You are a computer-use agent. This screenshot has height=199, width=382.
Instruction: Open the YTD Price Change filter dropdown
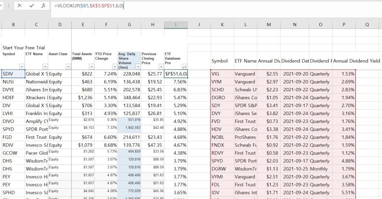point(115,67)
